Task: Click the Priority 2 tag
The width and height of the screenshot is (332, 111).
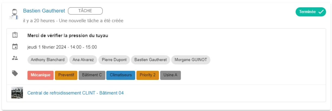Action: click(147, 75)
